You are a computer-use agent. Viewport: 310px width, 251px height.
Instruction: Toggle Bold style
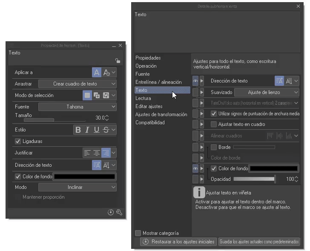(x=78, y=130)
